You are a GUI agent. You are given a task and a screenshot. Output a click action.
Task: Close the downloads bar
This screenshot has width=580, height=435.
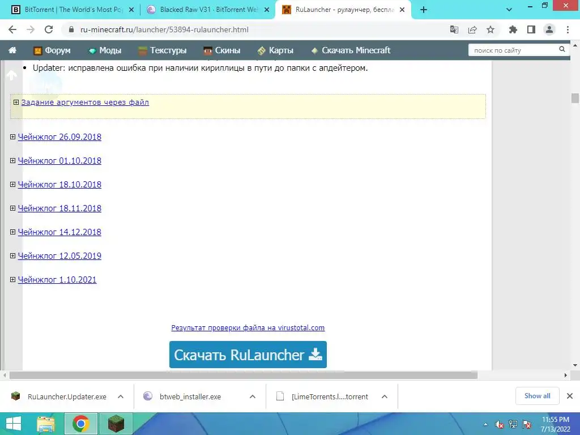(x=570, y=396)
